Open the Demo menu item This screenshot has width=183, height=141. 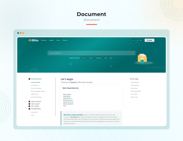(x=58, y=40)
